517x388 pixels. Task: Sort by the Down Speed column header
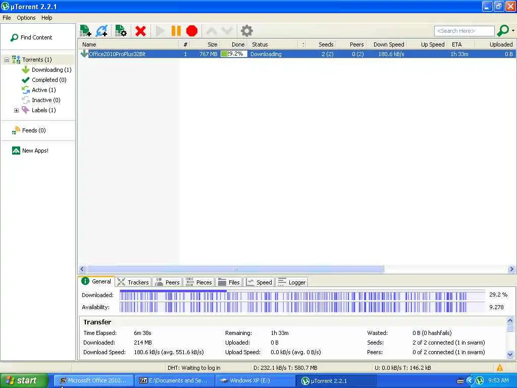(386, 44)
